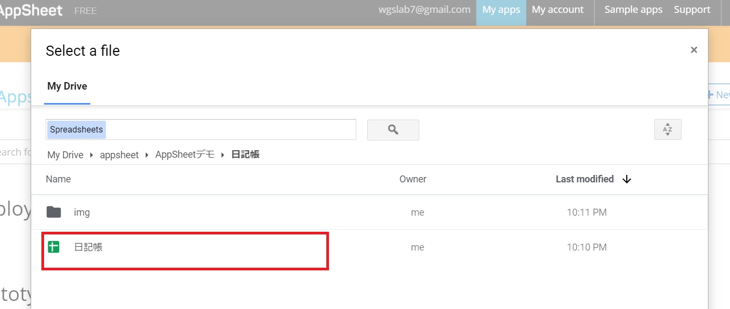Click the Spreadsheets search field
Screen dimensions: 730x309
click(x=201, y=130)
